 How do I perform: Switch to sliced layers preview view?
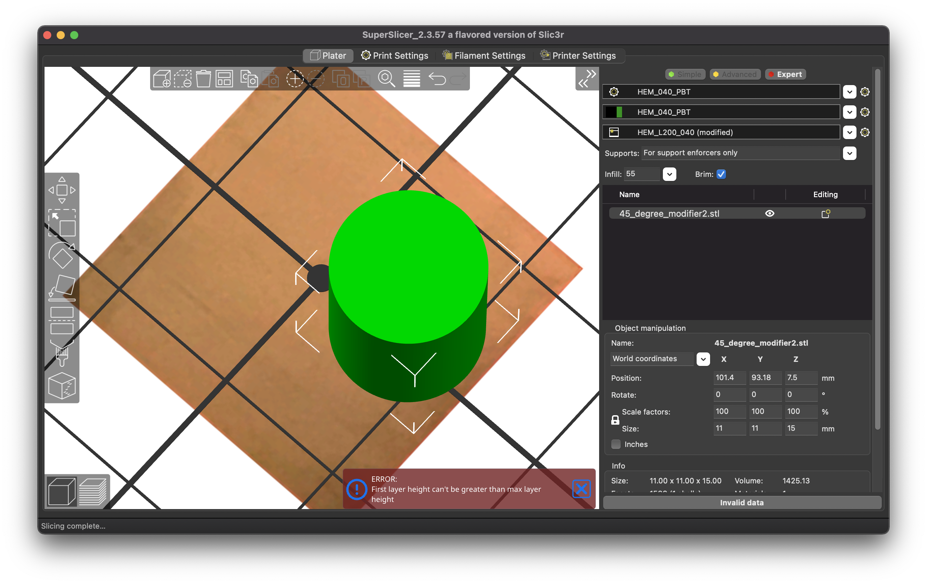point(93,491)
